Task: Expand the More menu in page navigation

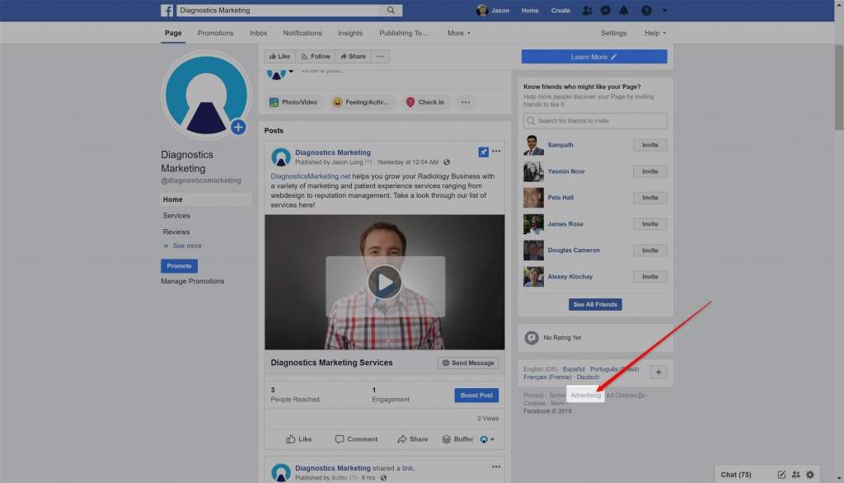Action: [458, 33]
